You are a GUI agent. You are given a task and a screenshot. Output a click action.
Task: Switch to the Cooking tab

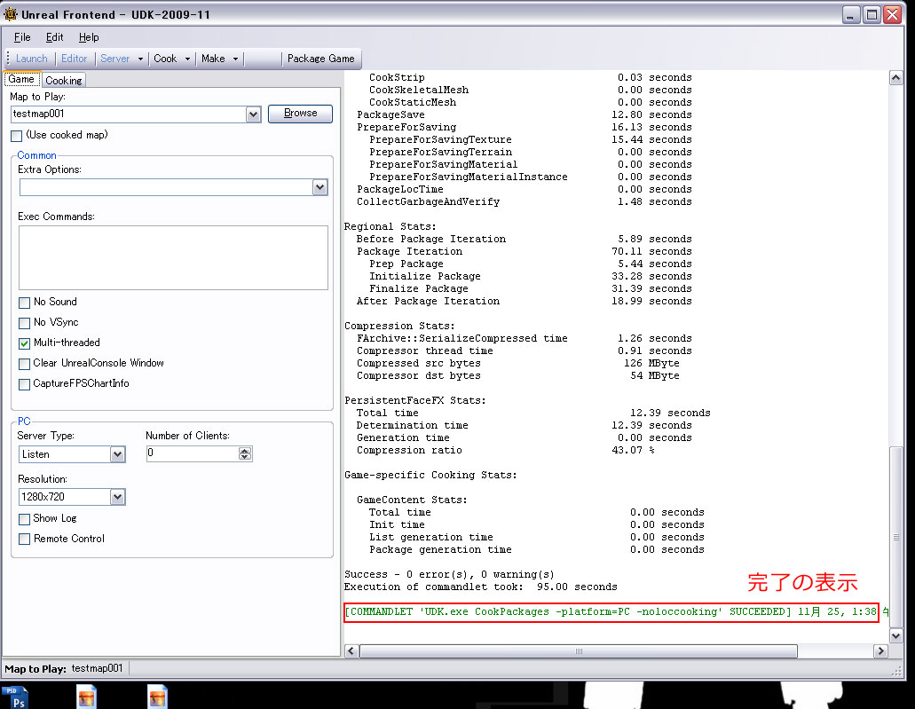(64, 81)
